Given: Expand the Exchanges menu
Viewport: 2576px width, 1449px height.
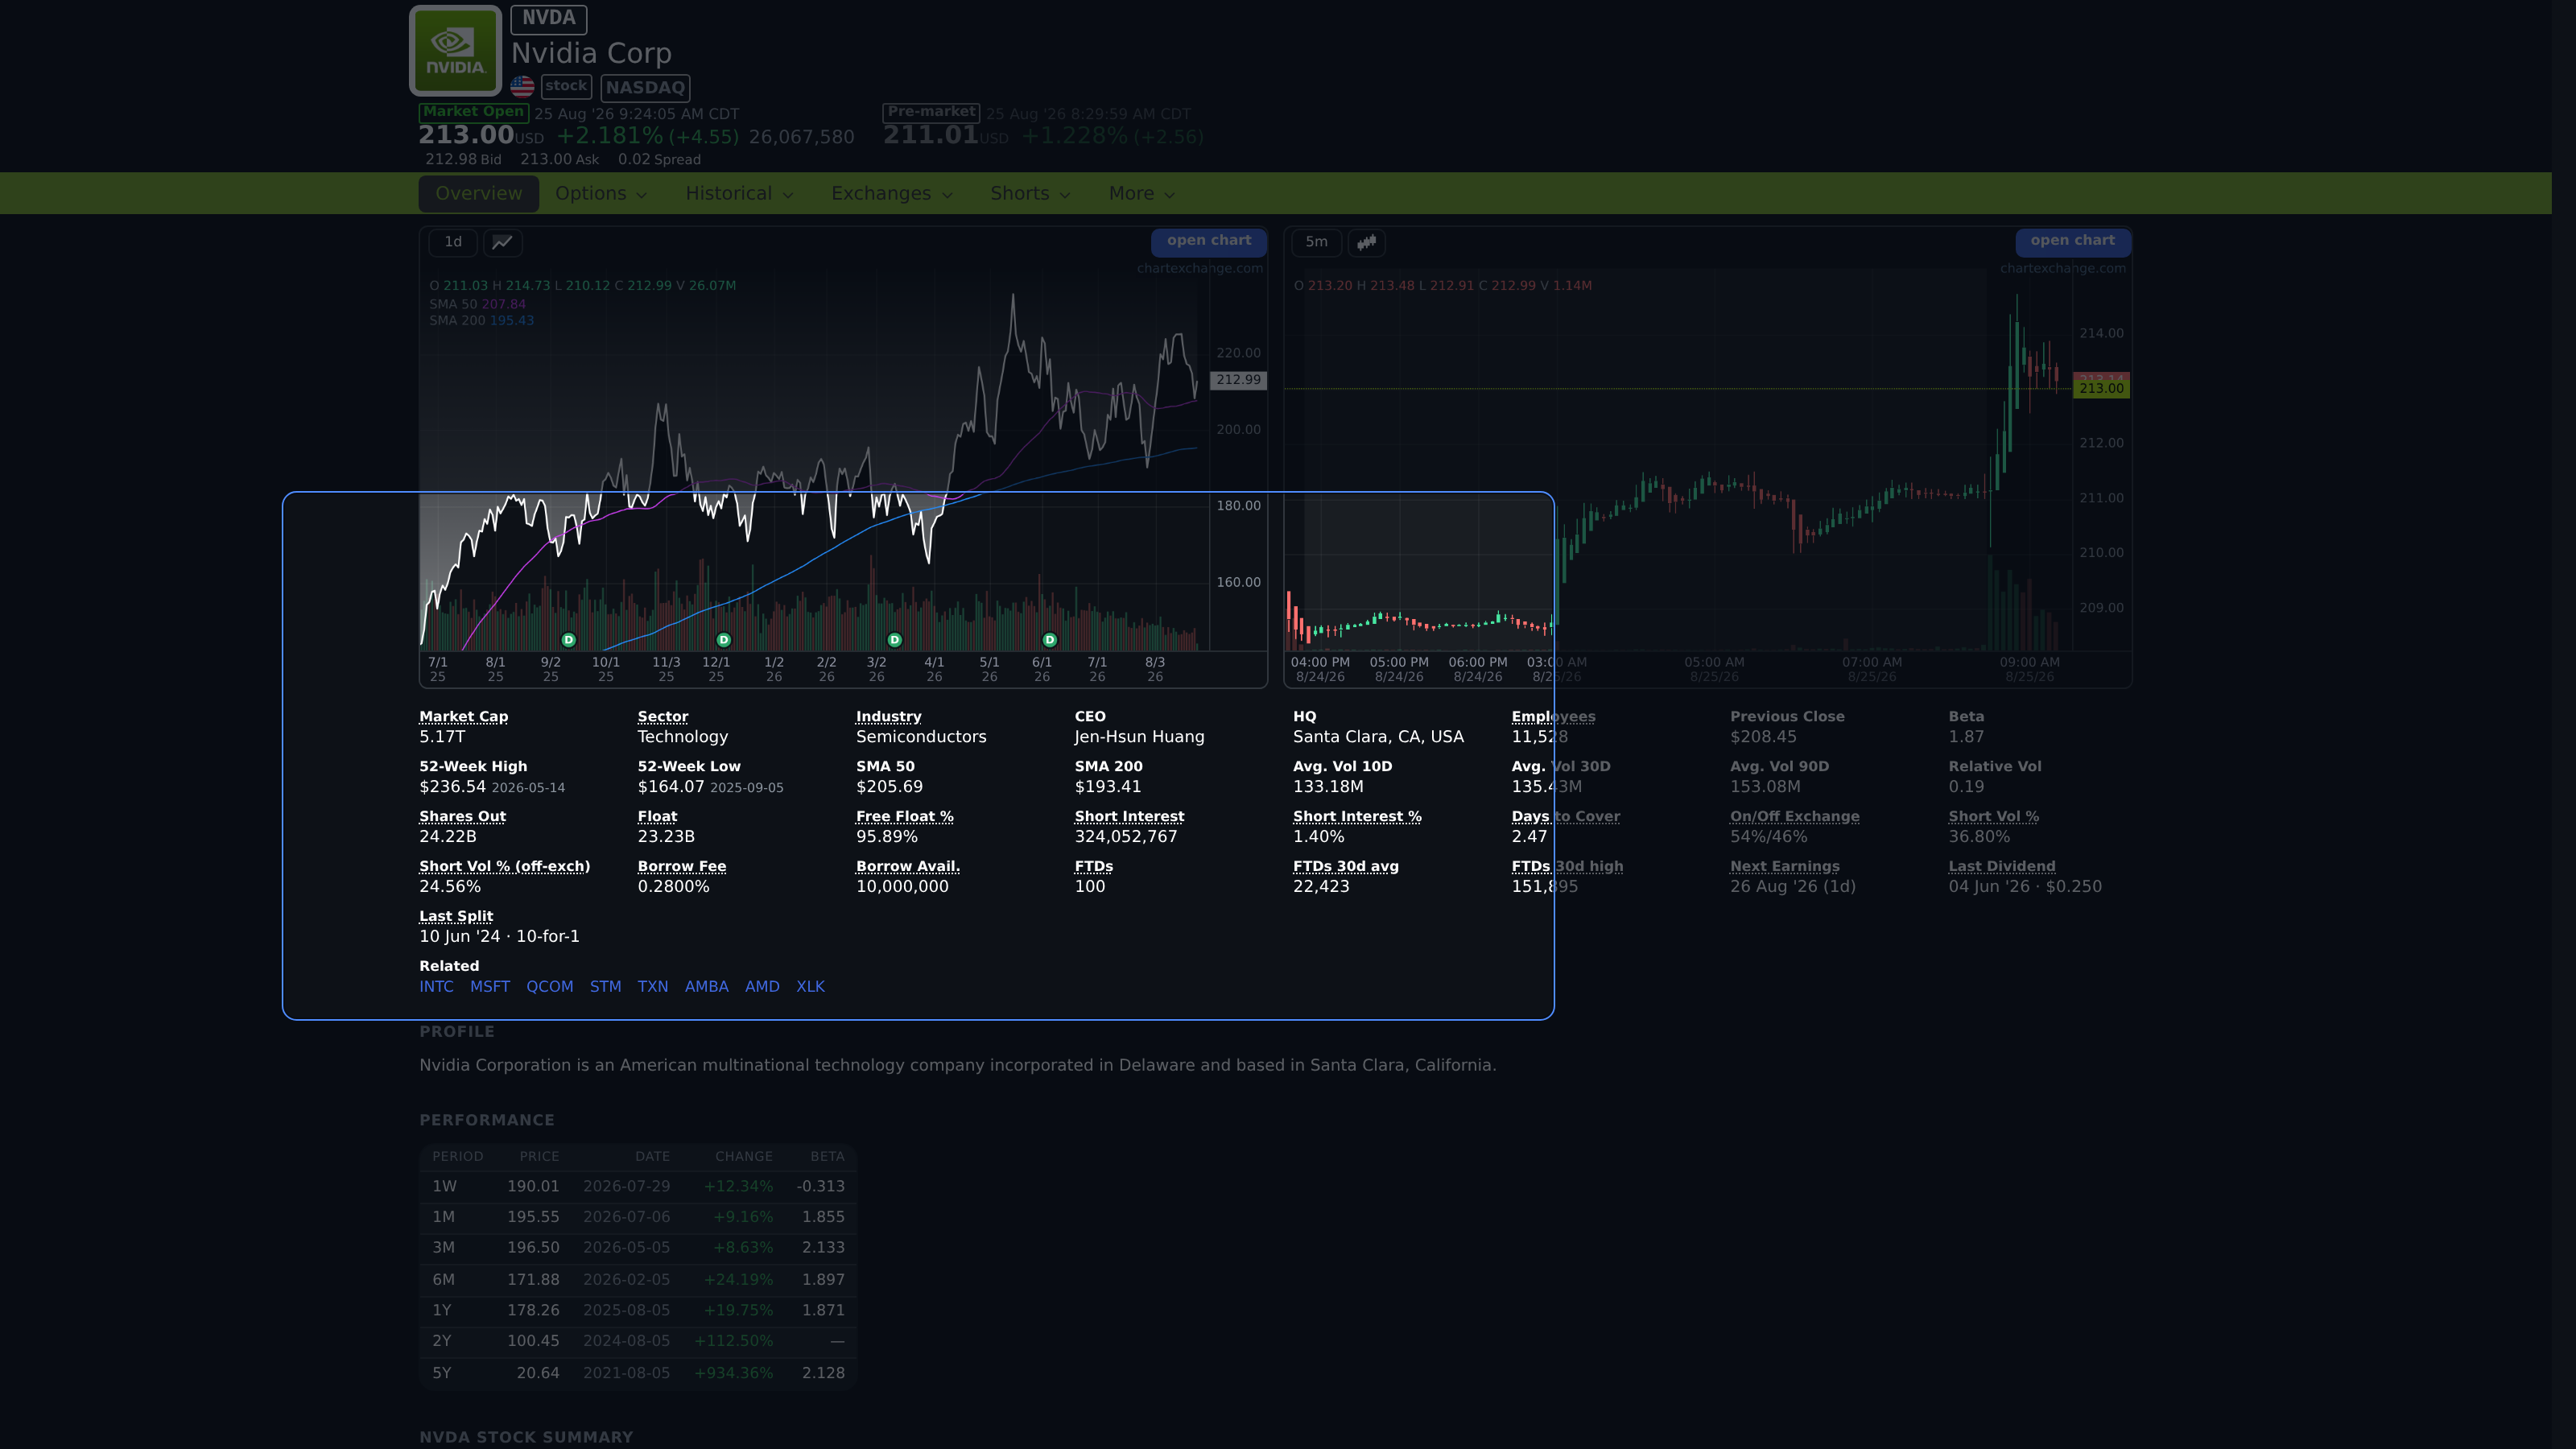Looking at the screenshot, I should click(x=891, y=193).
